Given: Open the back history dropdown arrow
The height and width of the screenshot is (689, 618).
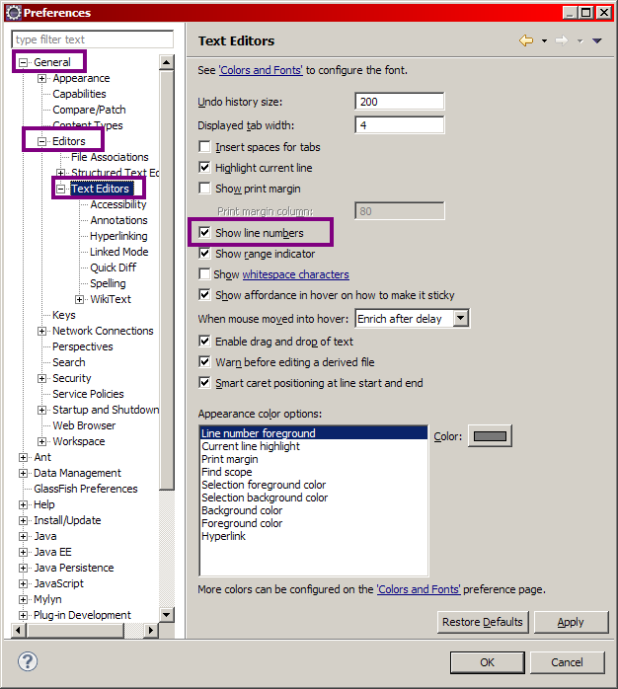Looking at the screenshot, I should click(541, 41).
